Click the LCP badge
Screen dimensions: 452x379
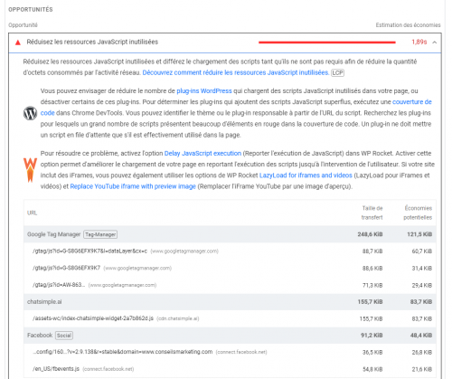coord(337,72)
